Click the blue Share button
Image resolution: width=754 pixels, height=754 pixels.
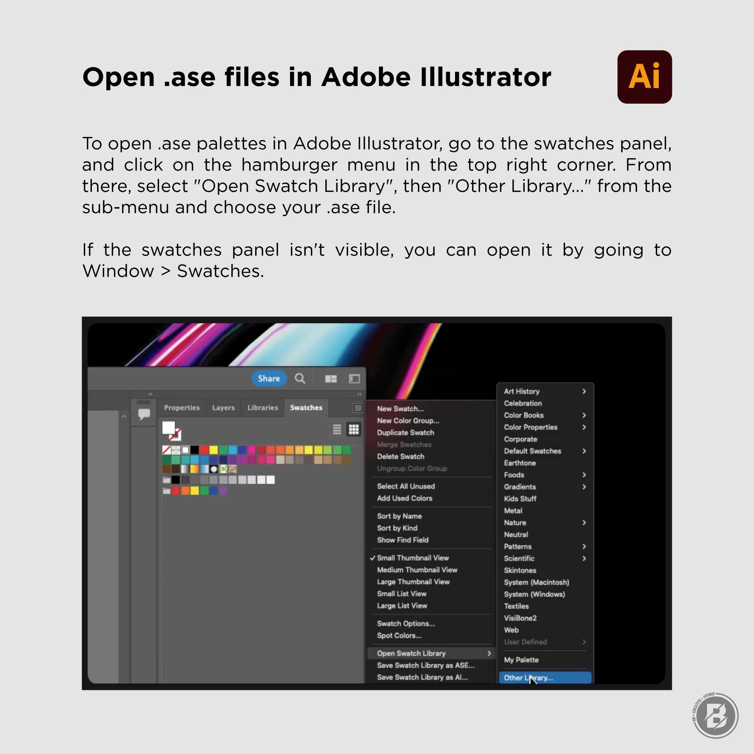(x=269, y=378)
